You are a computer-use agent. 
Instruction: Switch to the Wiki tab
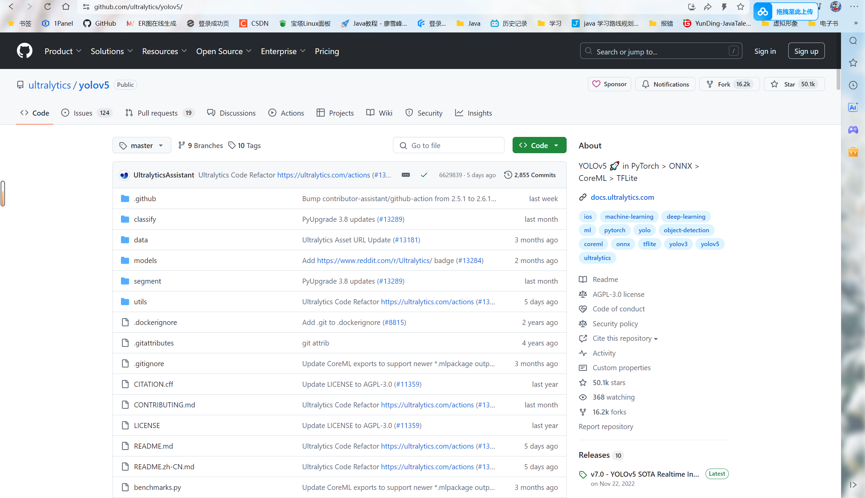pyautogui.click(x=379, y=113)
